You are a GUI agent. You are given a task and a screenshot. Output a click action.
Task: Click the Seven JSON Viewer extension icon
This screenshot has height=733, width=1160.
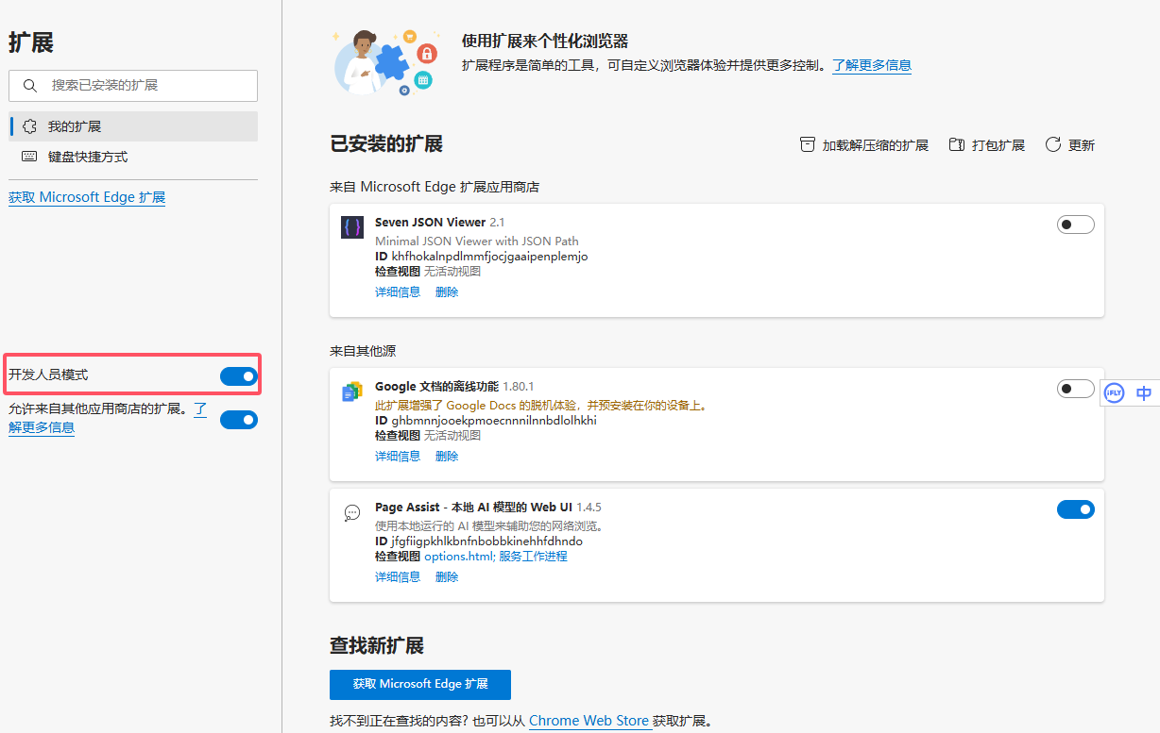point(352,227)
